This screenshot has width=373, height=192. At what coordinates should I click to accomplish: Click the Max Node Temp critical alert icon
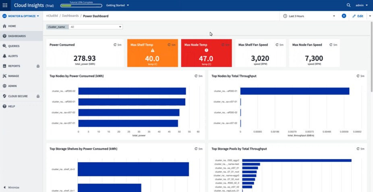(206, 51)
